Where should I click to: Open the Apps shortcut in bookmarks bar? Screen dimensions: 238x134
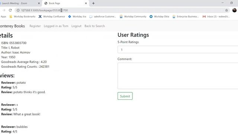point(3,16)
